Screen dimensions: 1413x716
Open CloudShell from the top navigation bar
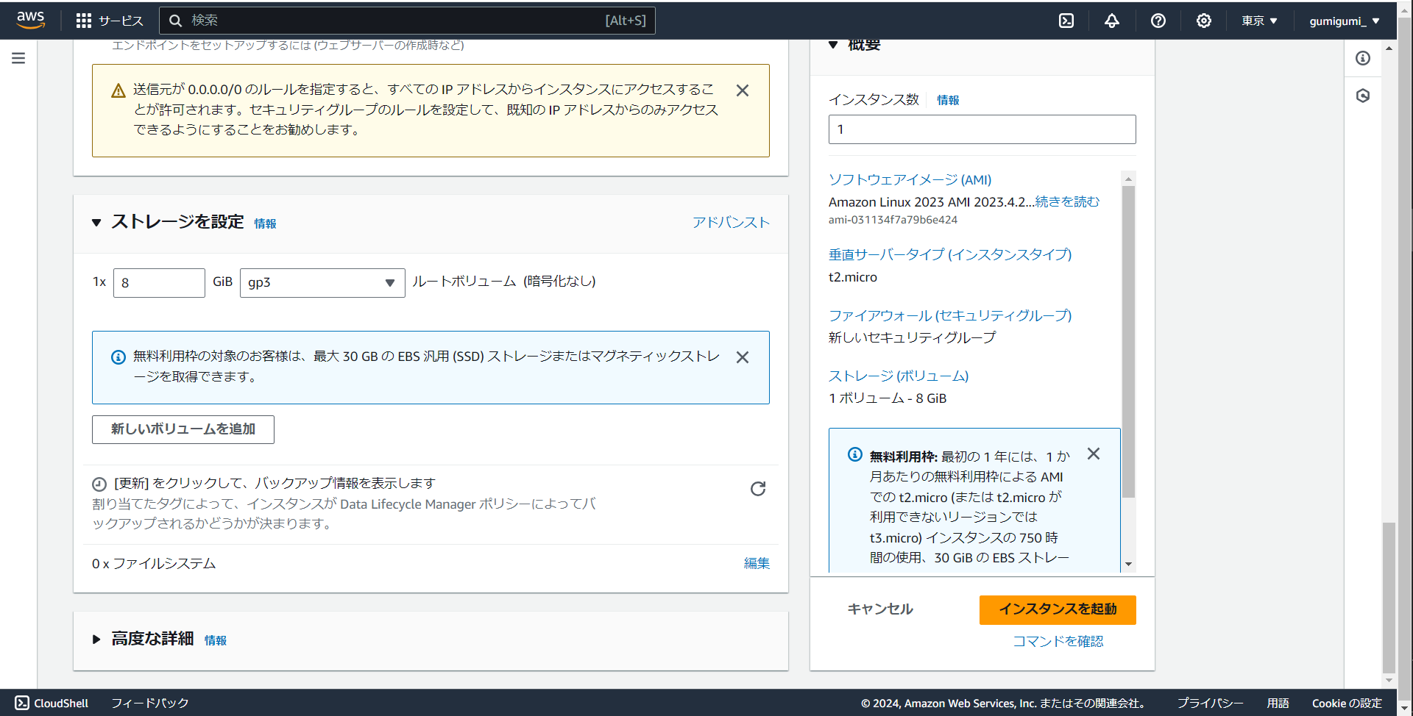(1066, 20)
